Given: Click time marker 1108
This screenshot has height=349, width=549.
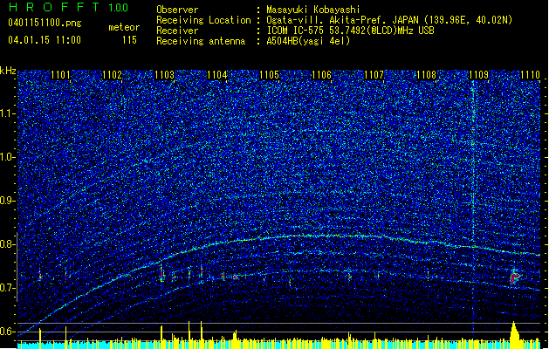Looking at the screenshot, I should click(426, 75).
